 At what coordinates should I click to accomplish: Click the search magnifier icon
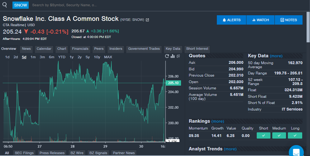click(5, 5)
